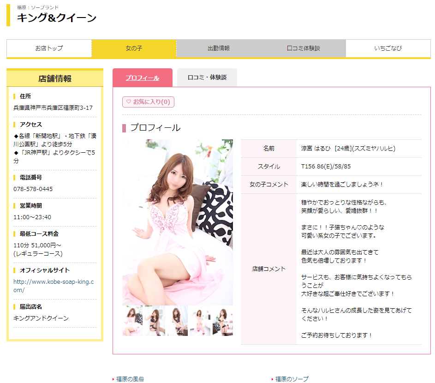Viewport: 435px width, 383px height.
Task: Select the 女の子 tab
Action: 134,48
